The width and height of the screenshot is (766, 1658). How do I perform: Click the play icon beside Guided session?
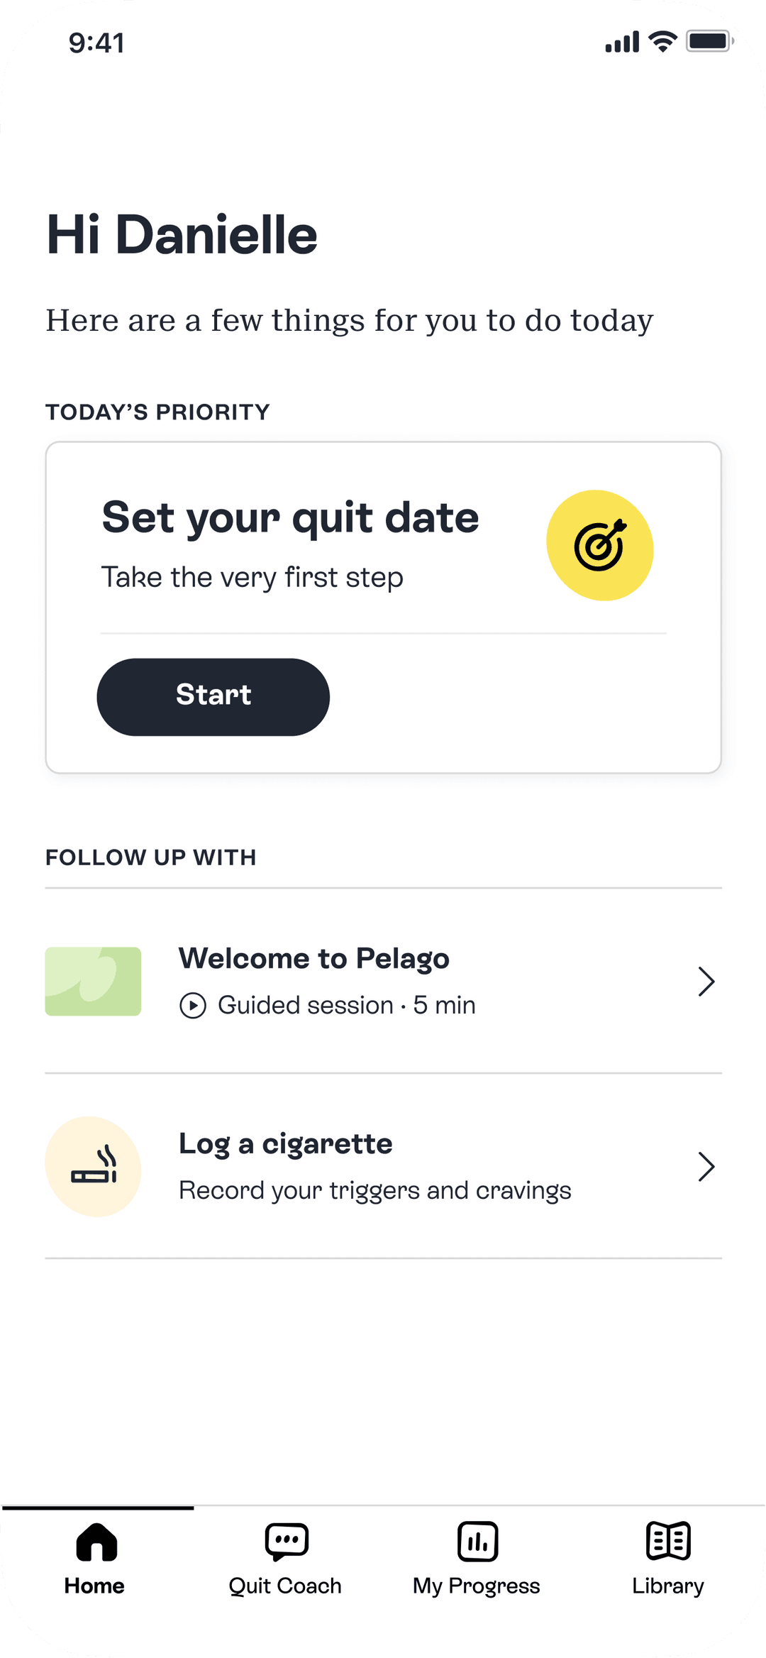pyautogui.click(x=191, y=1005)
